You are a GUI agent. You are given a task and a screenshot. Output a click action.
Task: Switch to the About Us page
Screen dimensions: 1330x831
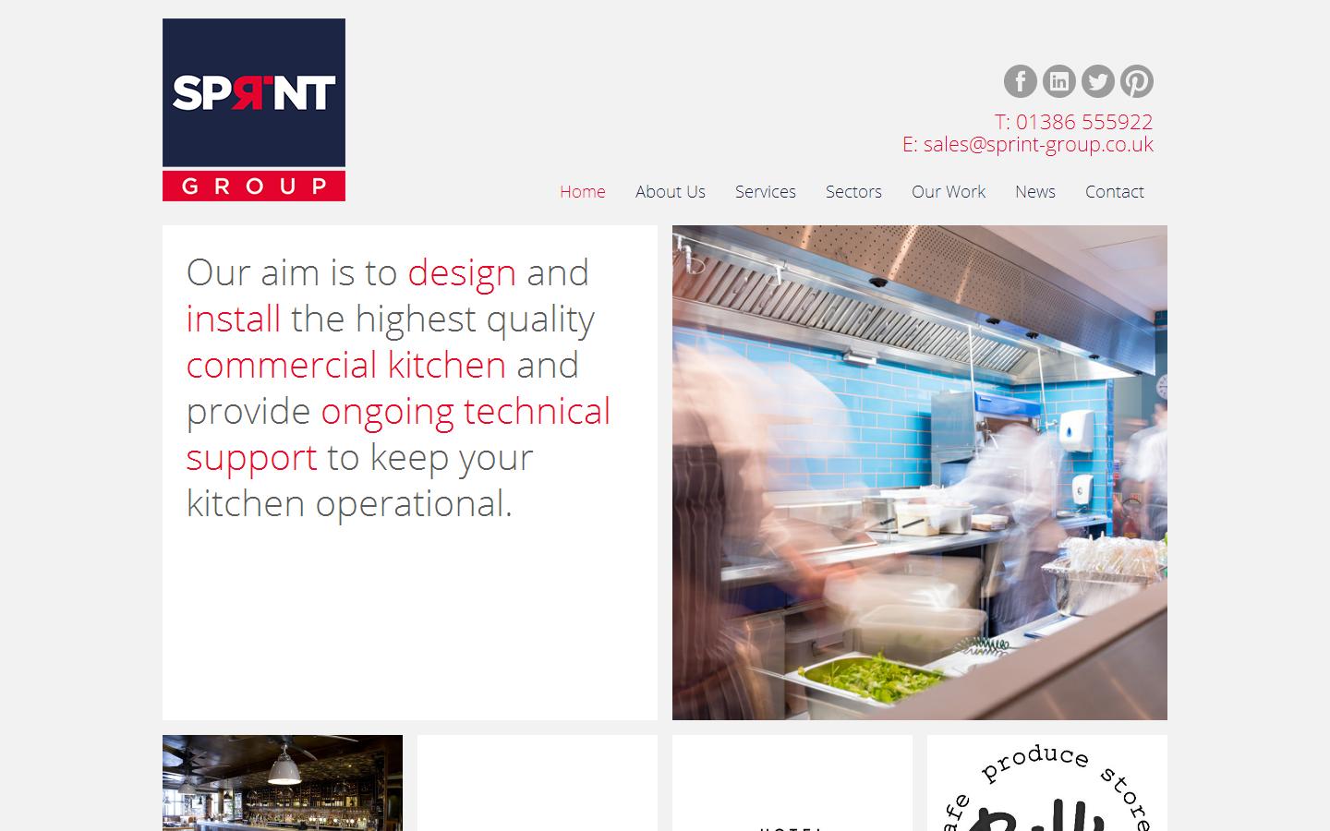coord(670,192)
